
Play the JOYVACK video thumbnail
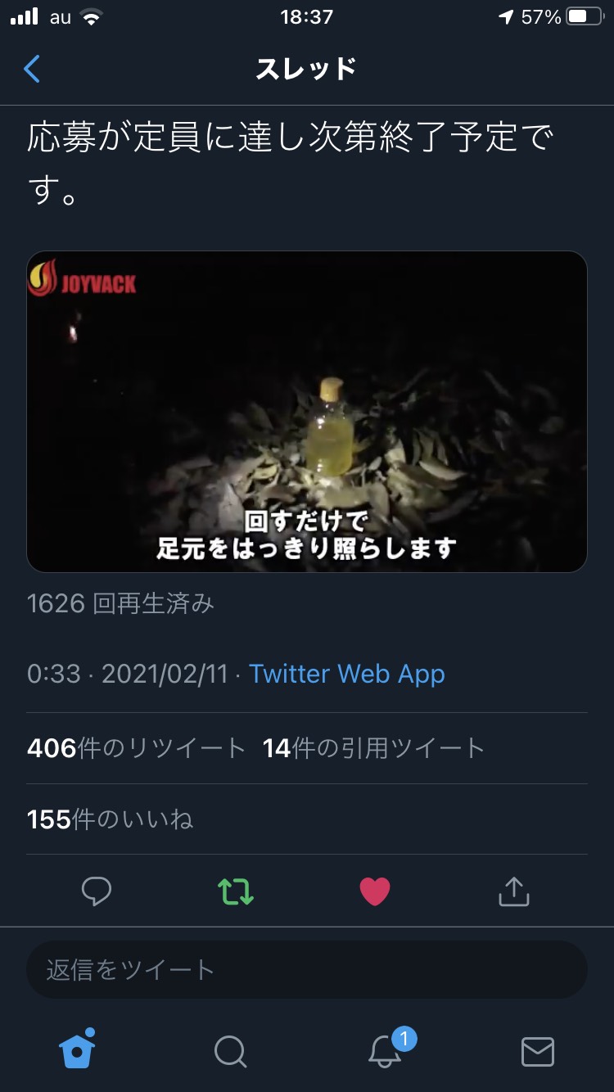307,412
